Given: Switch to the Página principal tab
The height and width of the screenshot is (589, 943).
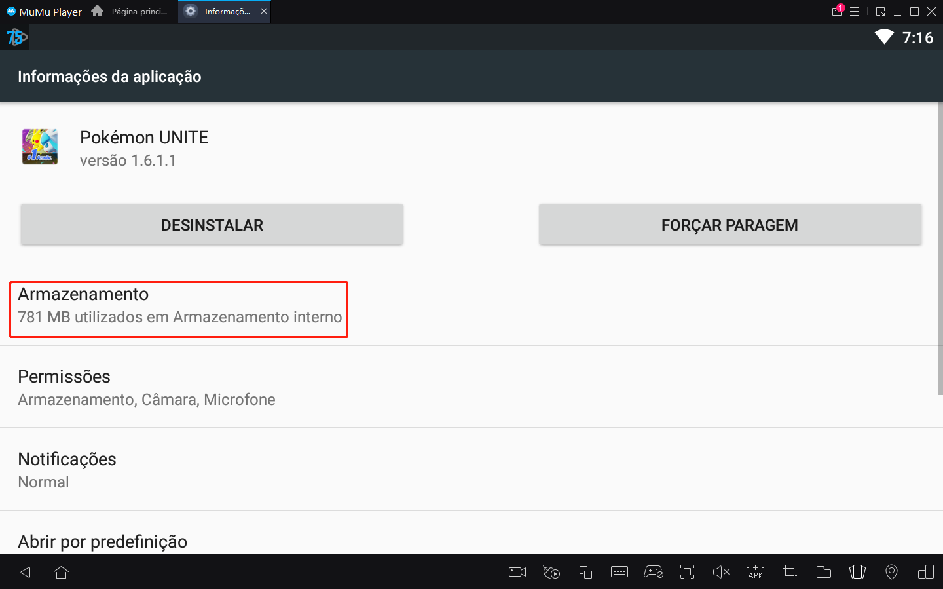Looking at the screenshot, I should coord(131,11).
